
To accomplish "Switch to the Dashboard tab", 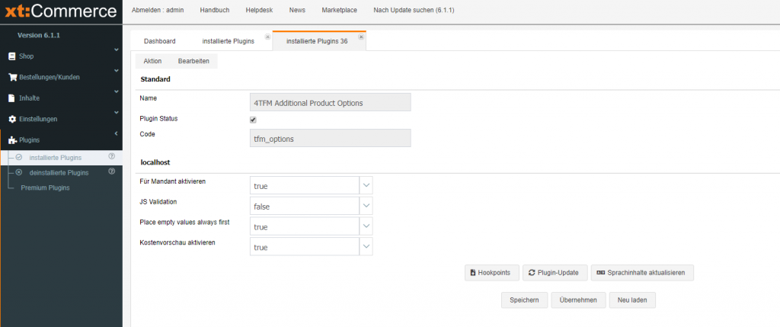I will click(x=160, y=41).
